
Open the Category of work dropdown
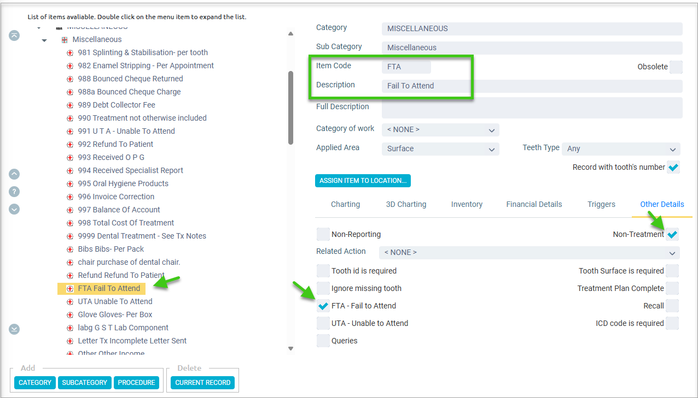click(440, 130)
